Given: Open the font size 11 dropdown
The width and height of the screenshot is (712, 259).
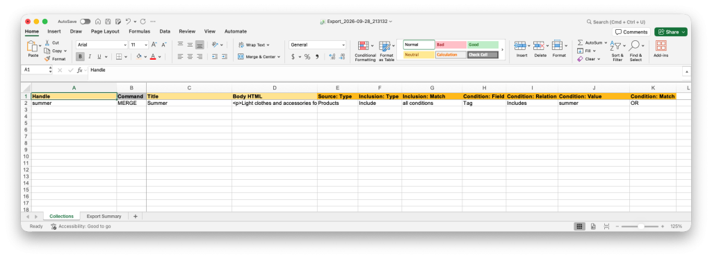Looking at the screenshot, I should tap(146, 45).
